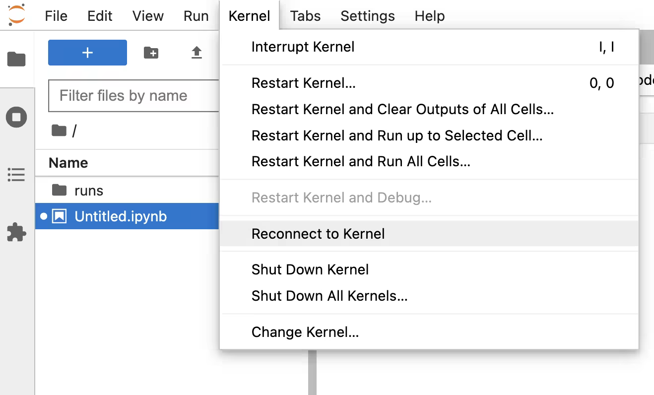View running terminals and kernels

tap(16, 117)
